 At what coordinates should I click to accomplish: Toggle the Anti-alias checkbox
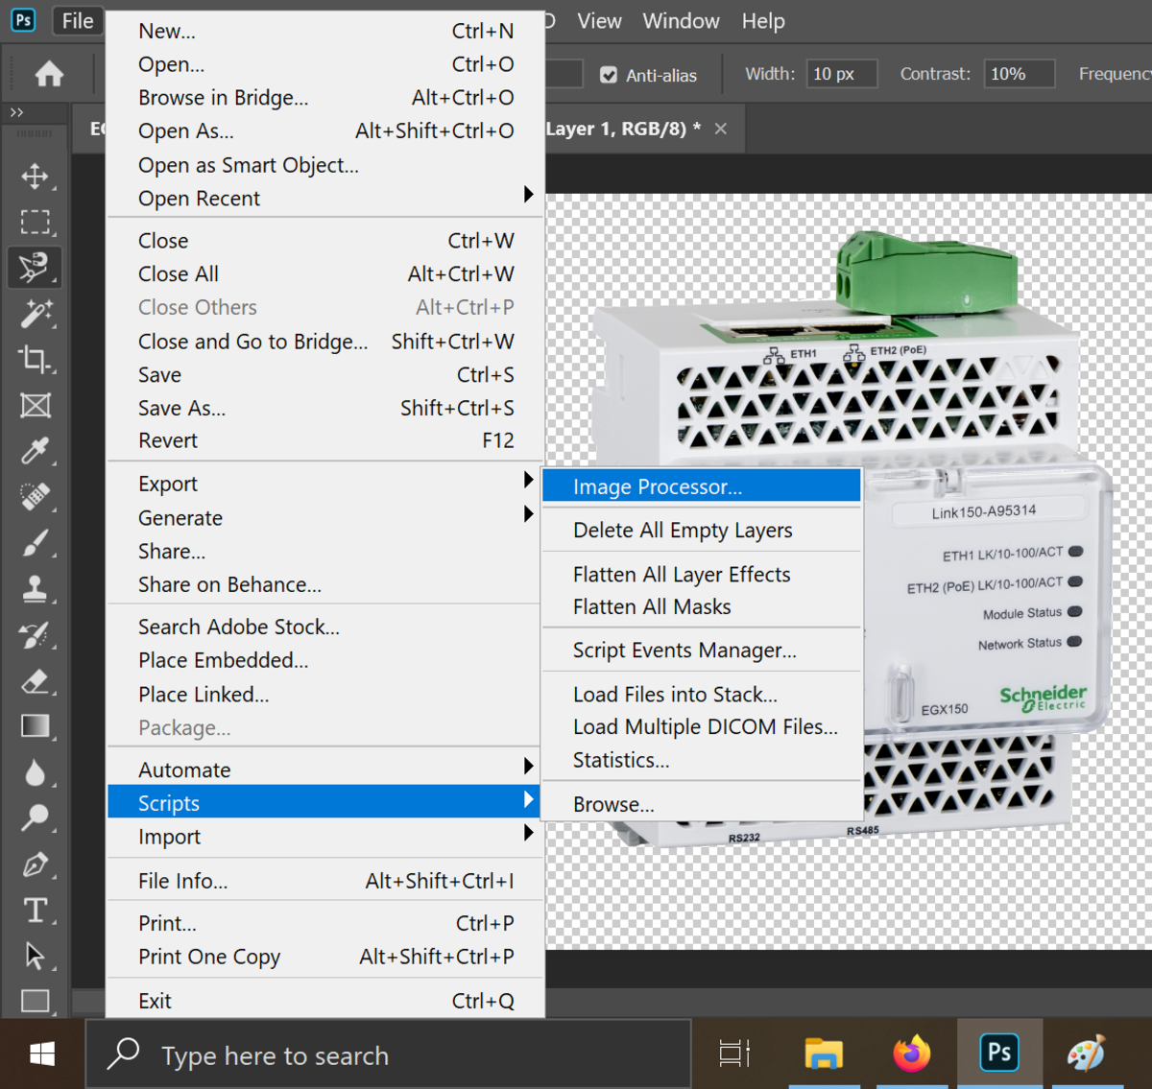609,75
